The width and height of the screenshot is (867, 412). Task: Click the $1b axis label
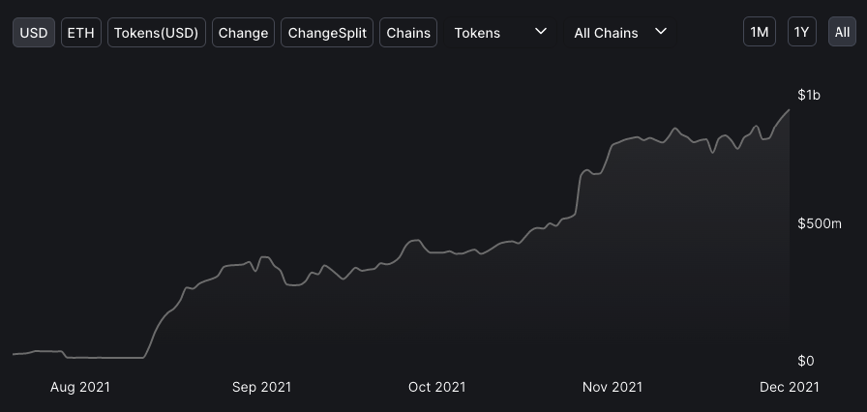click(809, 95)
